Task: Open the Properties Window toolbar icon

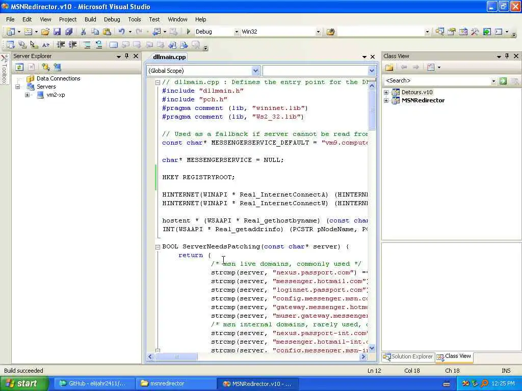Action: click(x=452, y=32)
